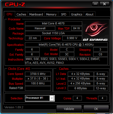Open the Mainboard tab
113x114 pixels.
(x=36, y=14)
